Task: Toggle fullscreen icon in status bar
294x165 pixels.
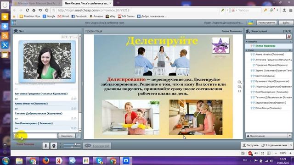Action: coord(263,153)
